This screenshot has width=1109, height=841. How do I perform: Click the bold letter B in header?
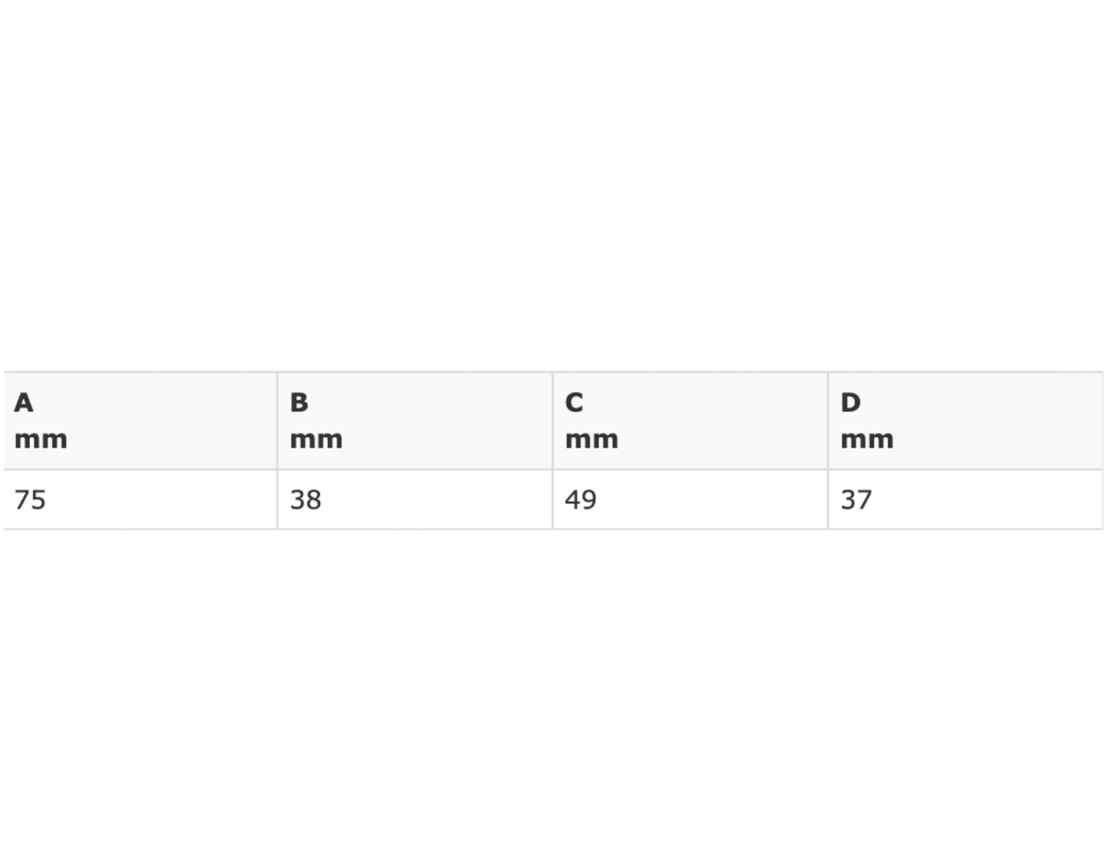point(299,402)
